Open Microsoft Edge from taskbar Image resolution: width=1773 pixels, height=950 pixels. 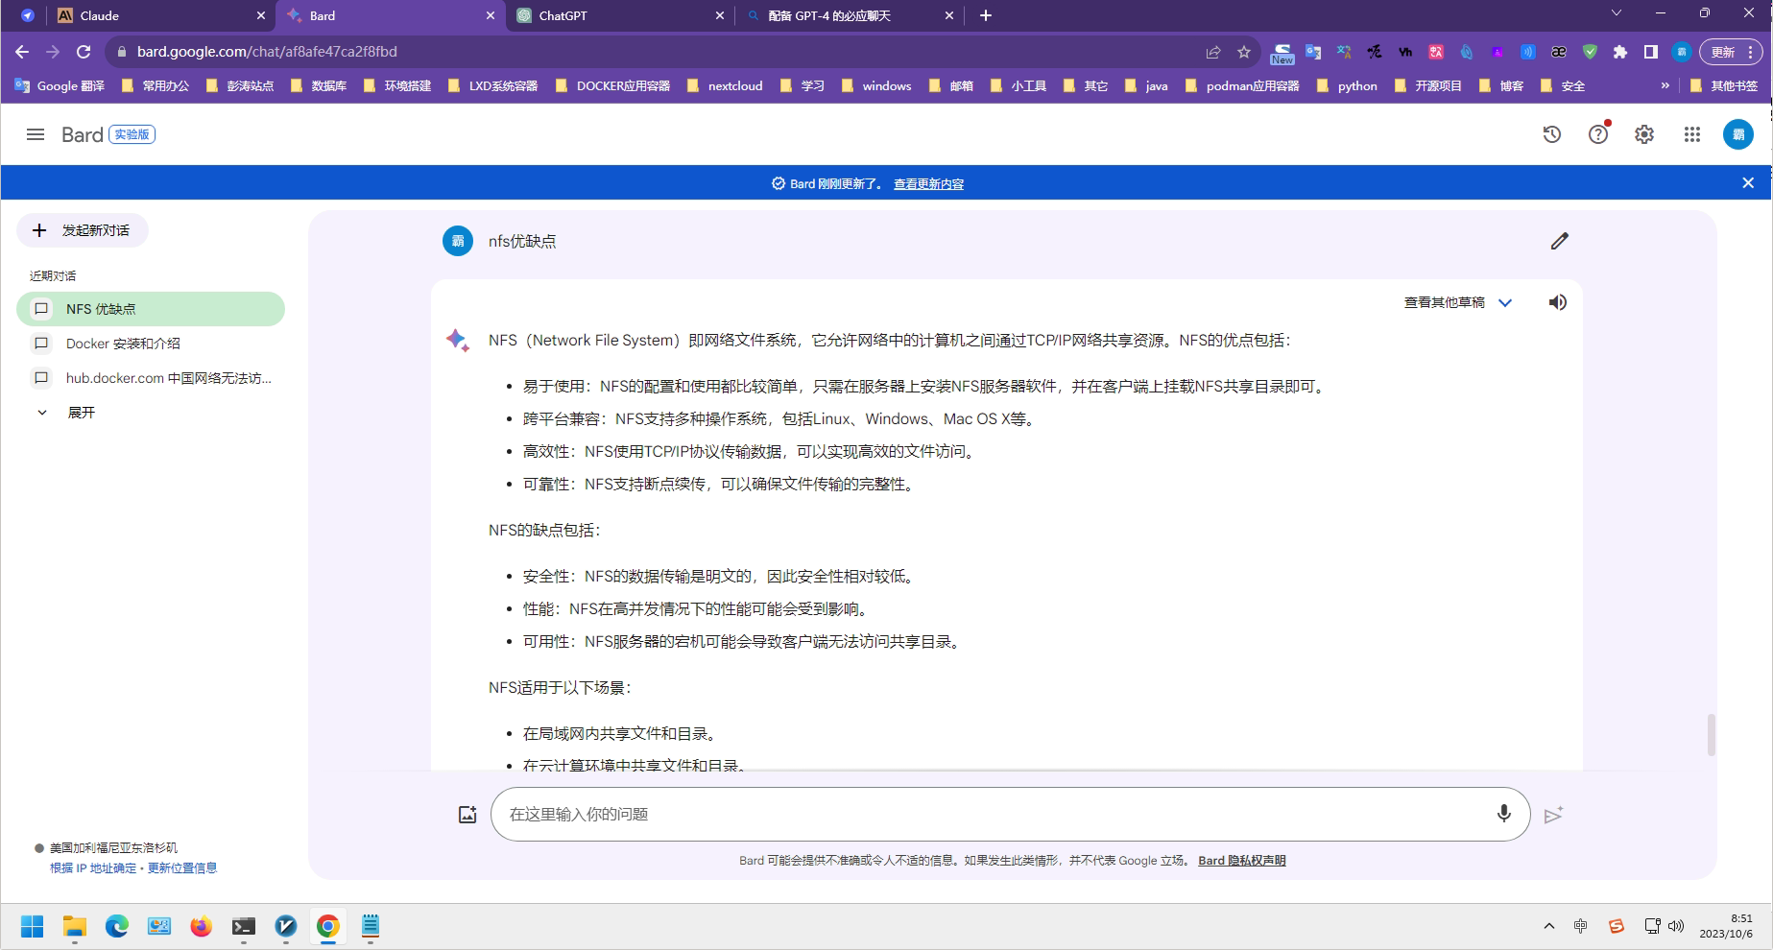pos(116,926)
